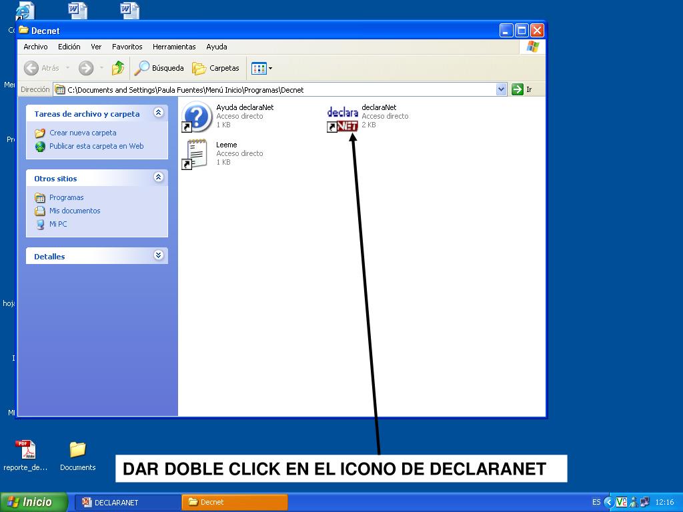Open the Ayuda declaraNet help shortcut

[197, 117]
